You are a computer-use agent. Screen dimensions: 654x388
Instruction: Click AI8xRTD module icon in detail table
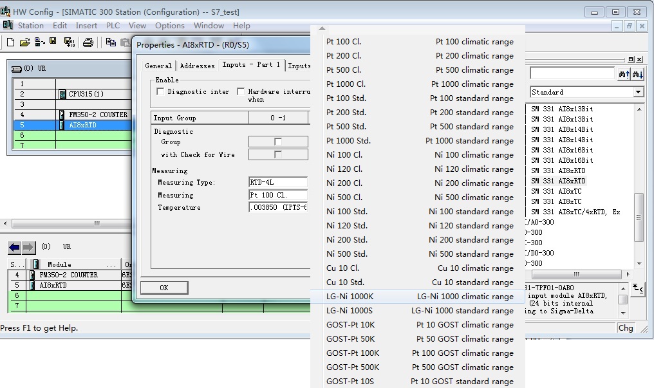click(32, 286)
